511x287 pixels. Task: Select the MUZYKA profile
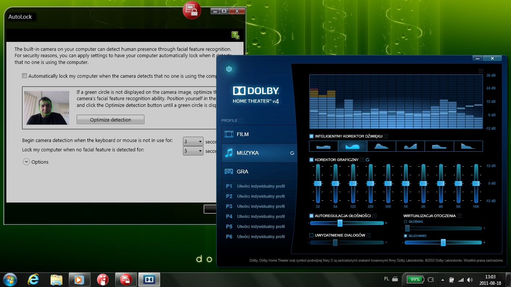pyautogui.click(x=259, y=153)
